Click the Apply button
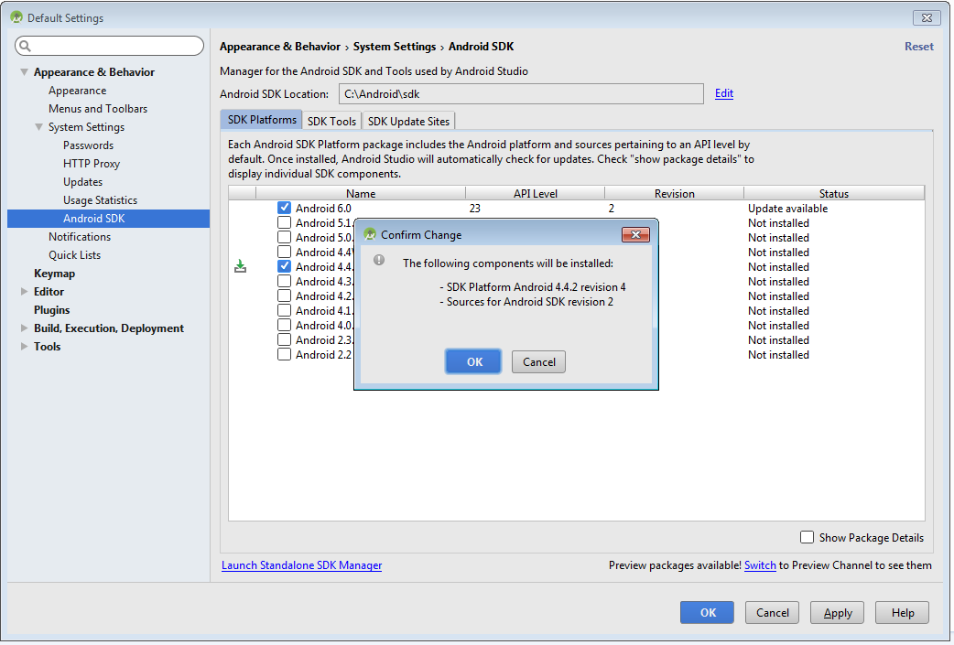Screen dimensions: 954x645 coord(837,613)
